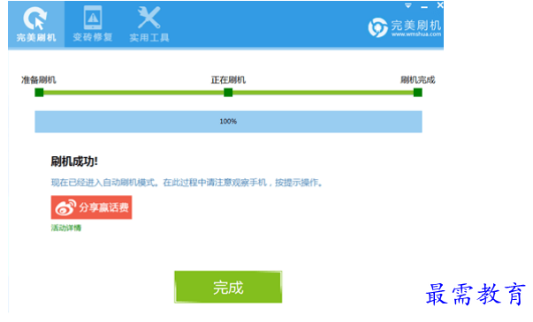Image resolution: width=533 pixels, height=322 pixels.
Task: Click the 现在已经进入自动刷机模式 message
Action: point(187,183)
